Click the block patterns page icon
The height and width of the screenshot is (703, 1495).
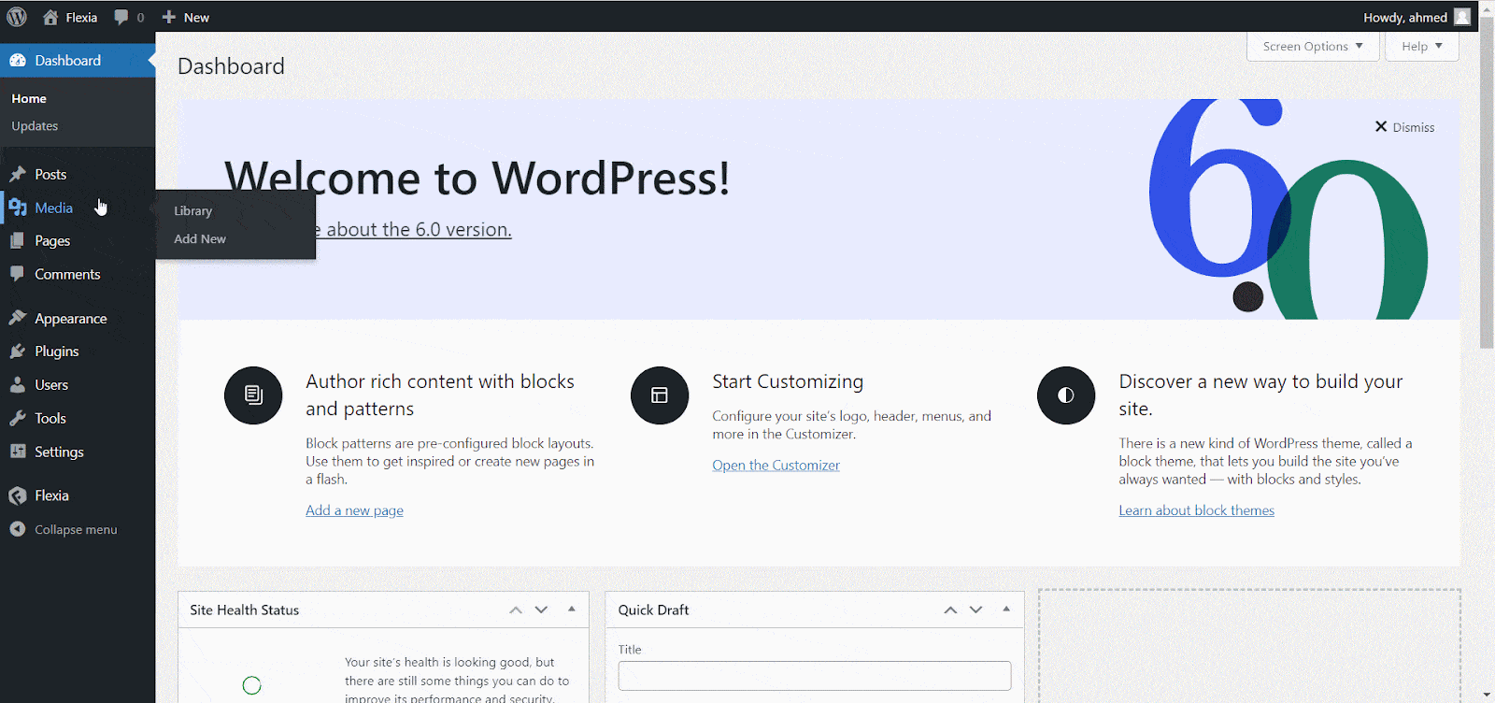pyautogui.click(x=253, y=395)
